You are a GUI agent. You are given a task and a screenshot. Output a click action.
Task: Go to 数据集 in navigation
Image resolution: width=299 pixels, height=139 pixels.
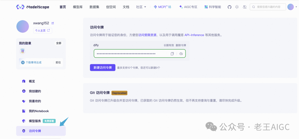coord(94,7)
